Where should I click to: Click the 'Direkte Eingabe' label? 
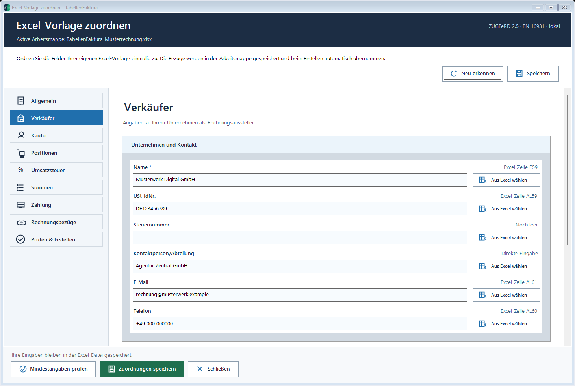point(519,254)
